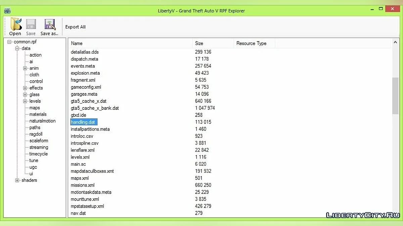Collapse the common.rpf tree node

pyautogui.click(x=9, y=42)
